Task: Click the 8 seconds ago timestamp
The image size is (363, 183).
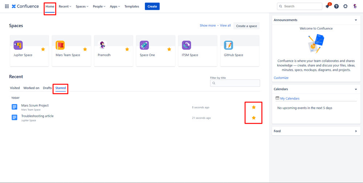Action: click(x=201, y=107)
